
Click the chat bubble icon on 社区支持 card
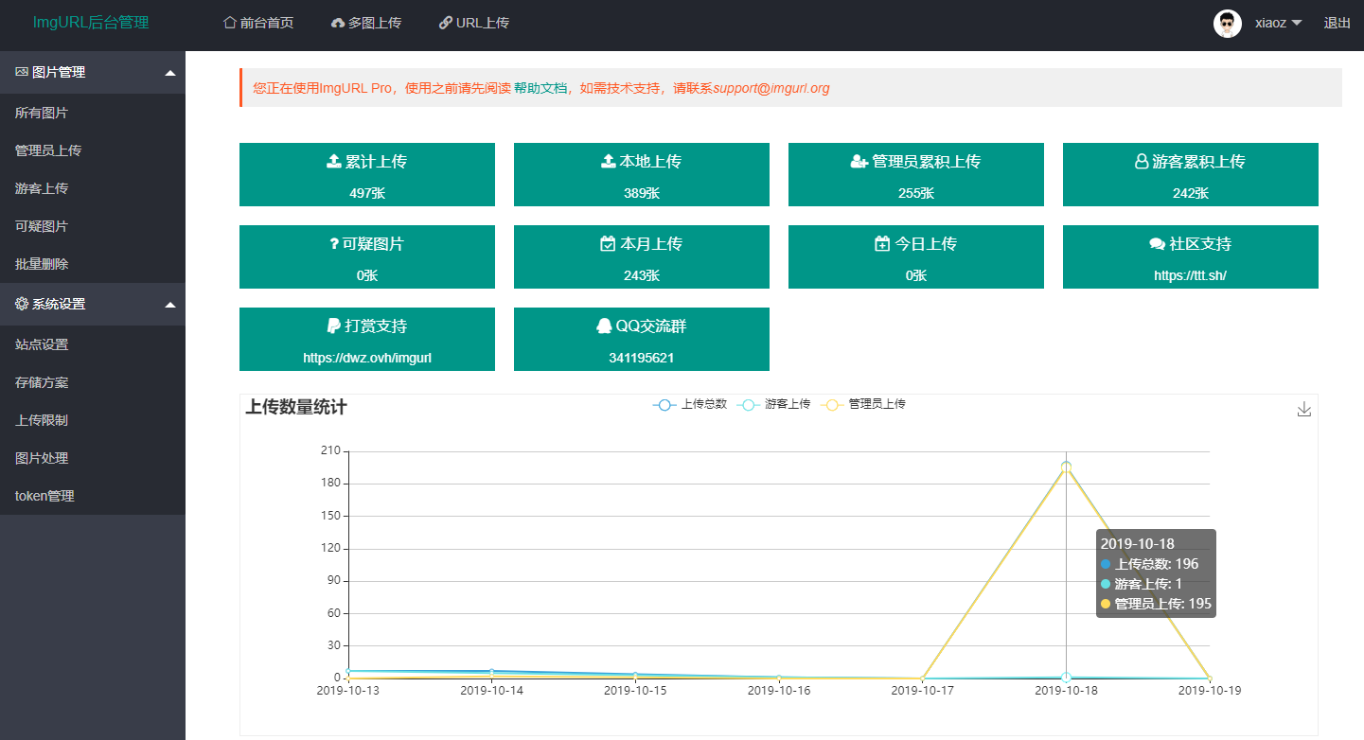pos(1157,244)
